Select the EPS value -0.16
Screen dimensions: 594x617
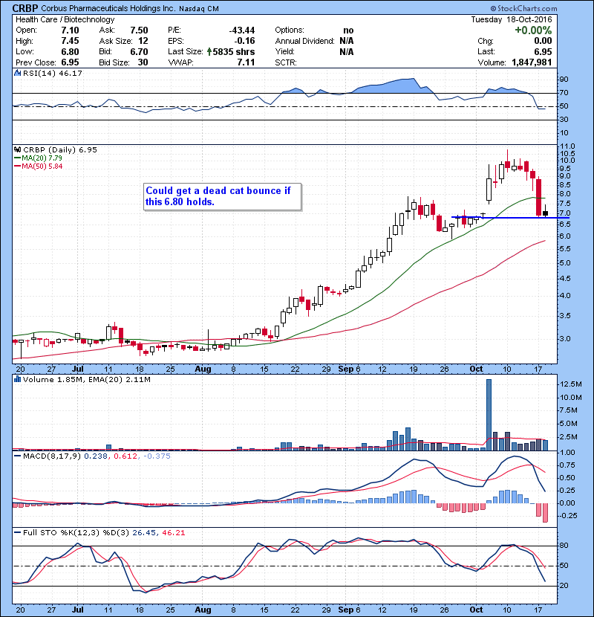point(244,41)
